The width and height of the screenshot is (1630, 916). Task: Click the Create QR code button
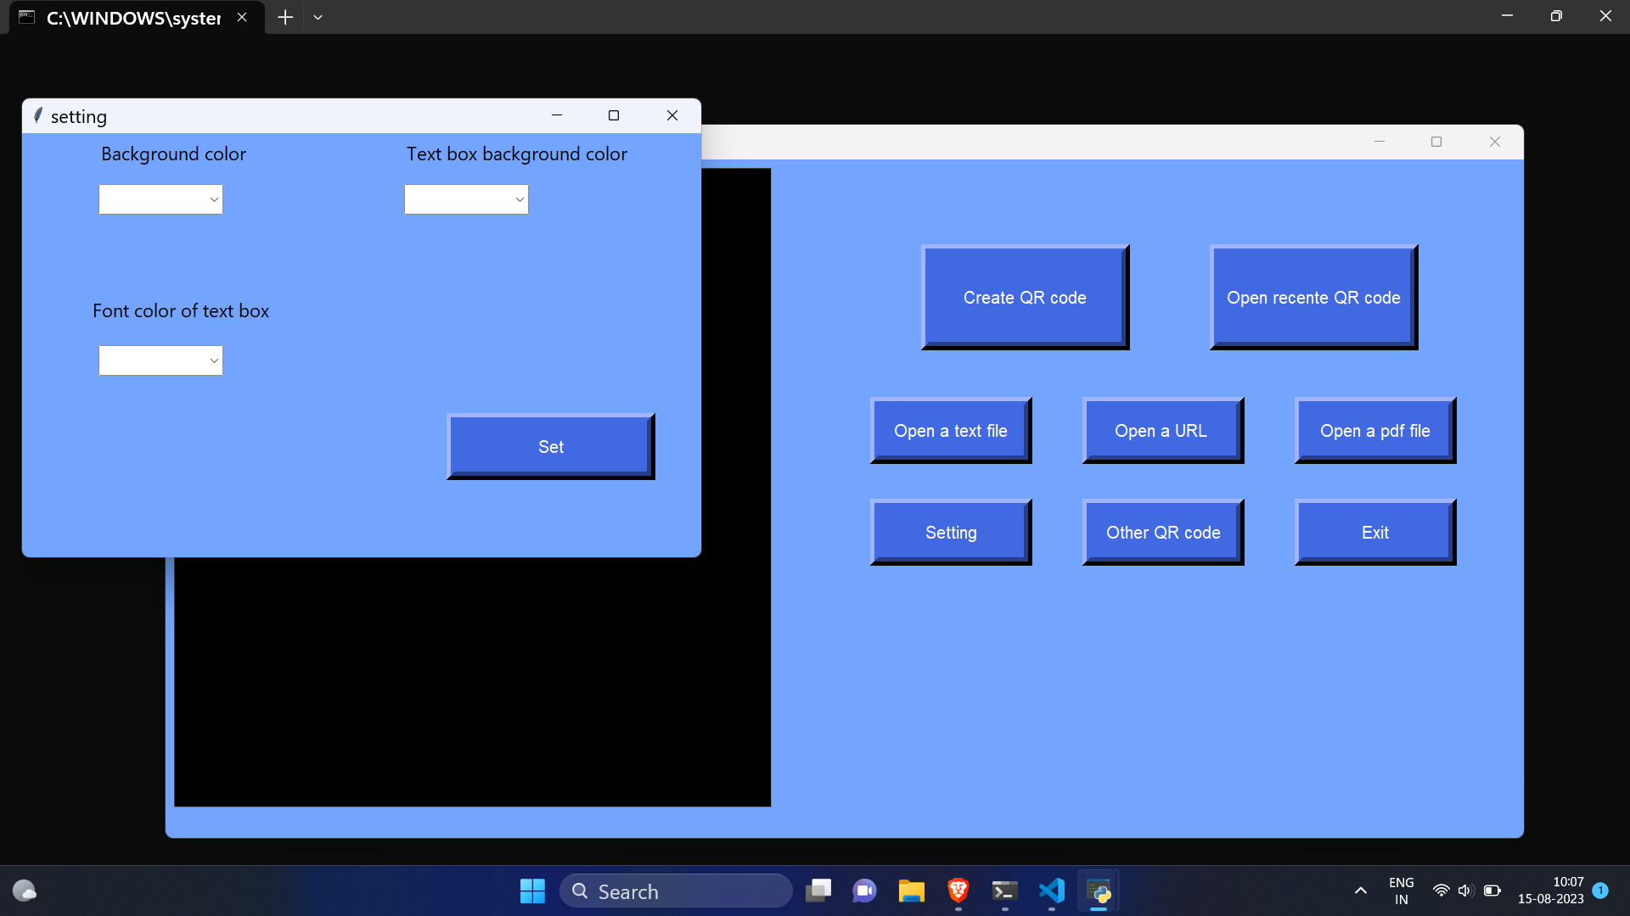click(1025, 298)
